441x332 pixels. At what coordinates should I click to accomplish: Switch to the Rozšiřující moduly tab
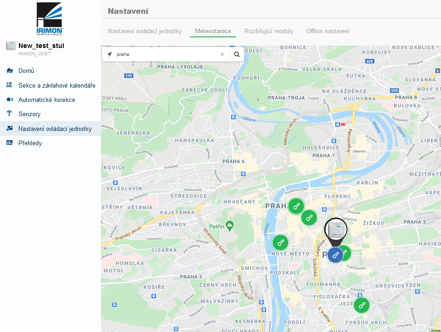(x=268, y=31)
